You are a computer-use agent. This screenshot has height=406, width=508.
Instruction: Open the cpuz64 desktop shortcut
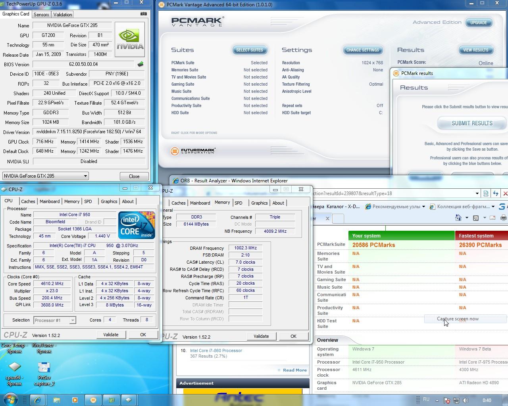click(x=14, y=373)
